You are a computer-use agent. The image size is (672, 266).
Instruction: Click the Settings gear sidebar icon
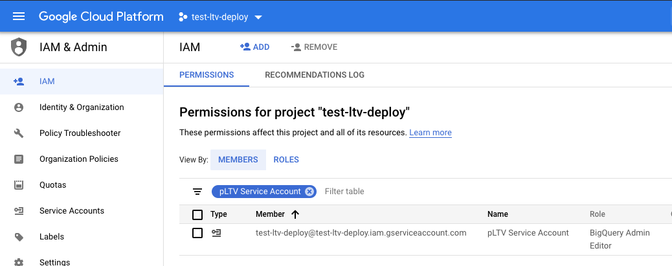(19, 261)
